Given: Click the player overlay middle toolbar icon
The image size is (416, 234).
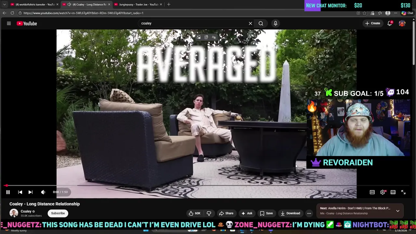Looking at the screenshot, I should (x=206, y=37).
